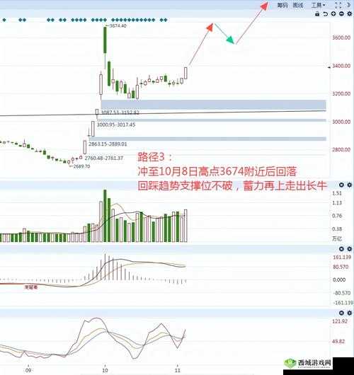Click the 11 month label on time axis
354x375 pixels.
tap(178, 370)
